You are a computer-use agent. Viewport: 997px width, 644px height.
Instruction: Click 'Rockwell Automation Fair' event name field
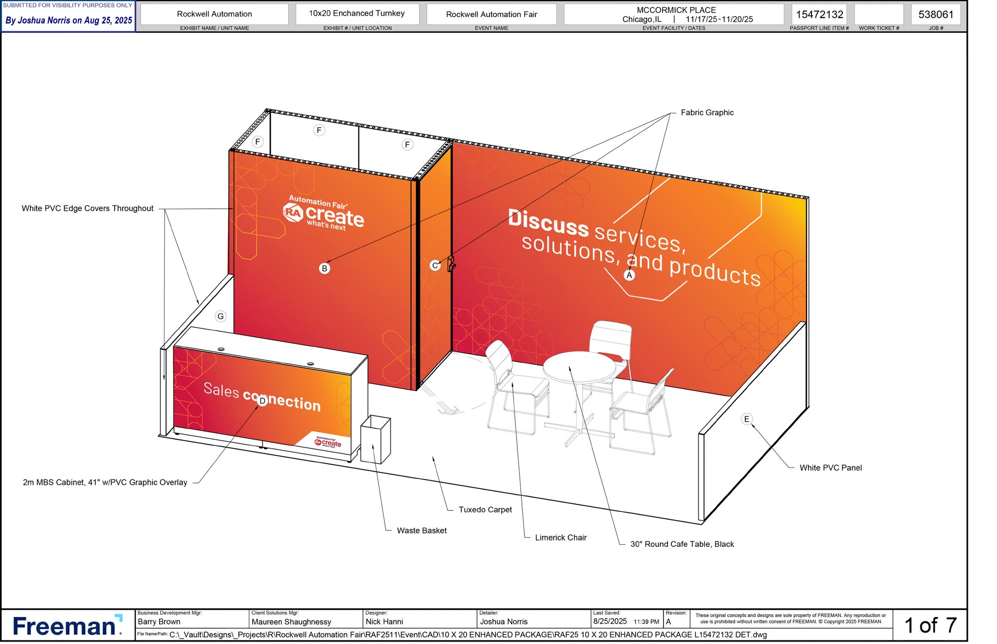point(492,14)
